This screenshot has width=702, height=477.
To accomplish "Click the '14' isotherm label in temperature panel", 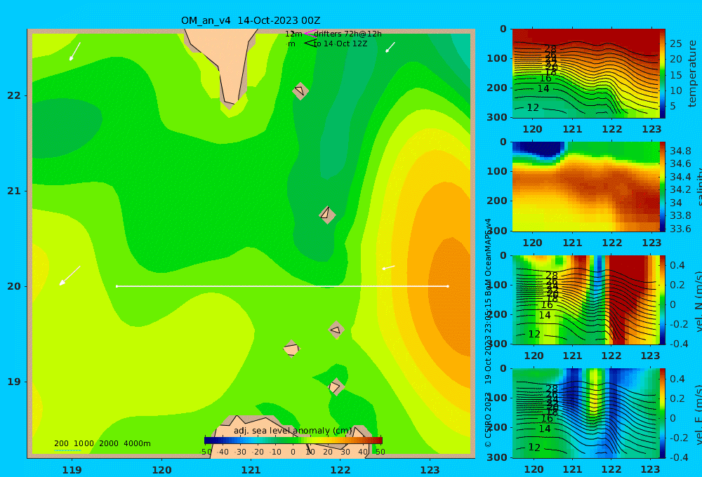I will (x=543, y=88).
